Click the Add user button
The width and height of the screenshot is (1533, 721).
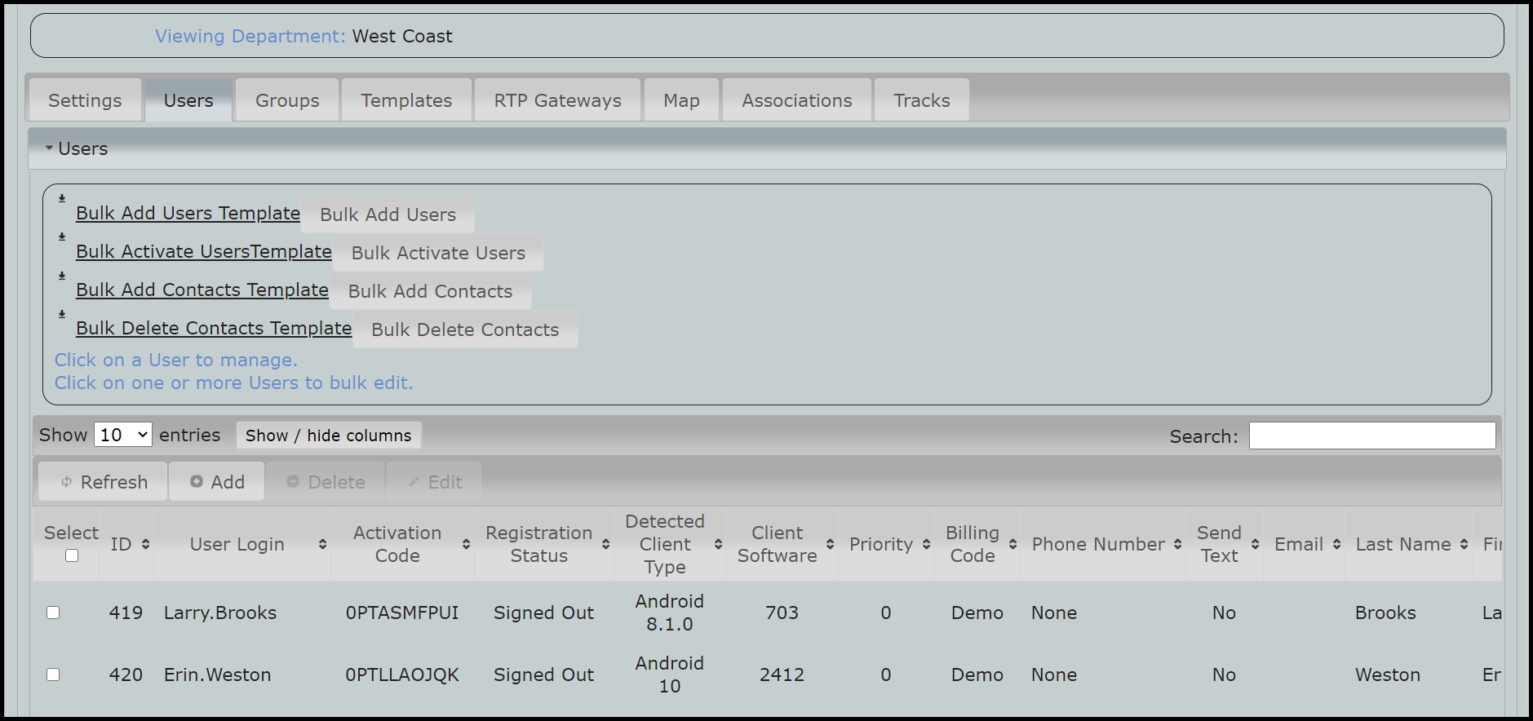(x=217, y=482)
